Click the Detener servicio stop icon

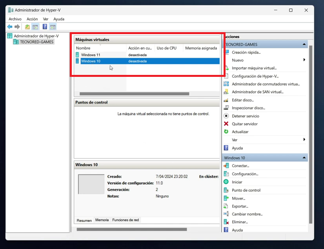226,116
